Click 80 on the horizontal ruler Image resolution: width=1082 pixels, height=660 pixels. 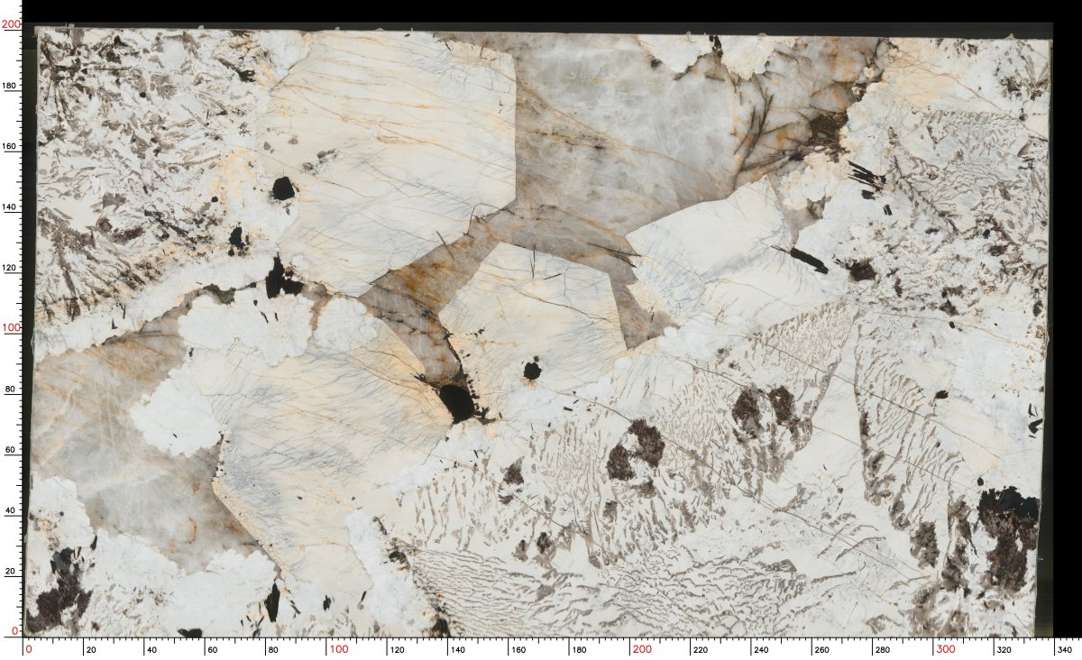click(275, 649)
